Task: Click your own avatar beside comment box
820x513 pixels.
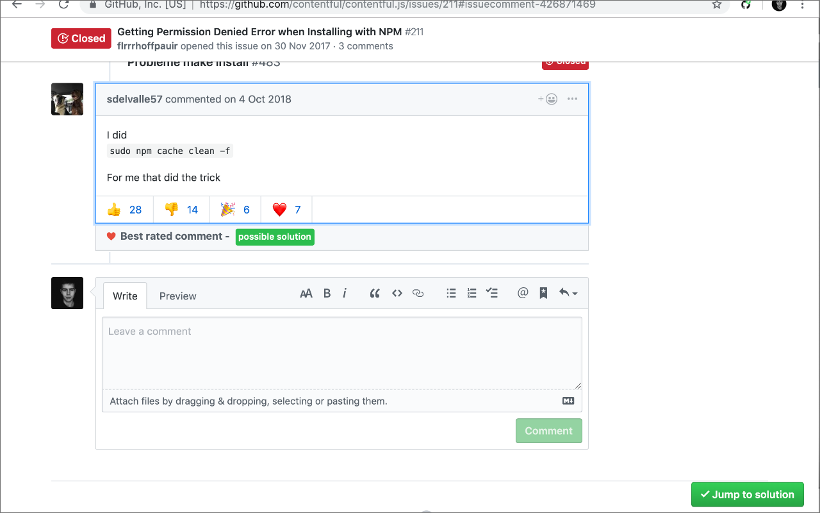Action: point(67,293)
